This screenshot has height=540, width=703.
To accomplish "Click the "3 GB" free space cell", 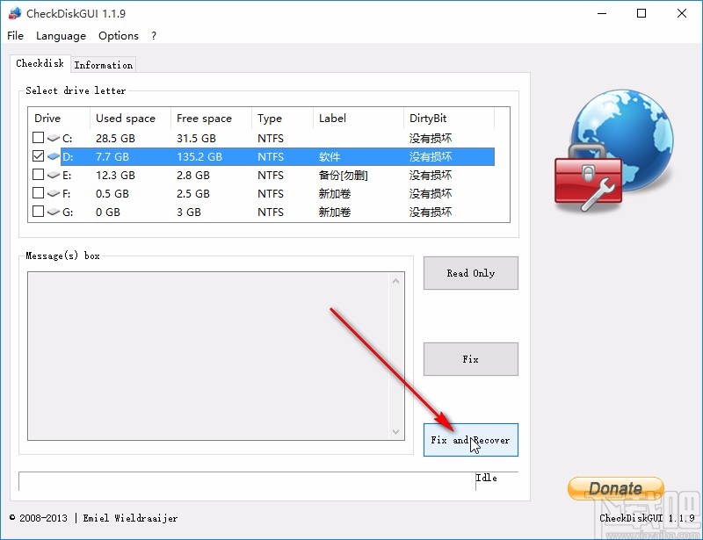I will 188,212.
